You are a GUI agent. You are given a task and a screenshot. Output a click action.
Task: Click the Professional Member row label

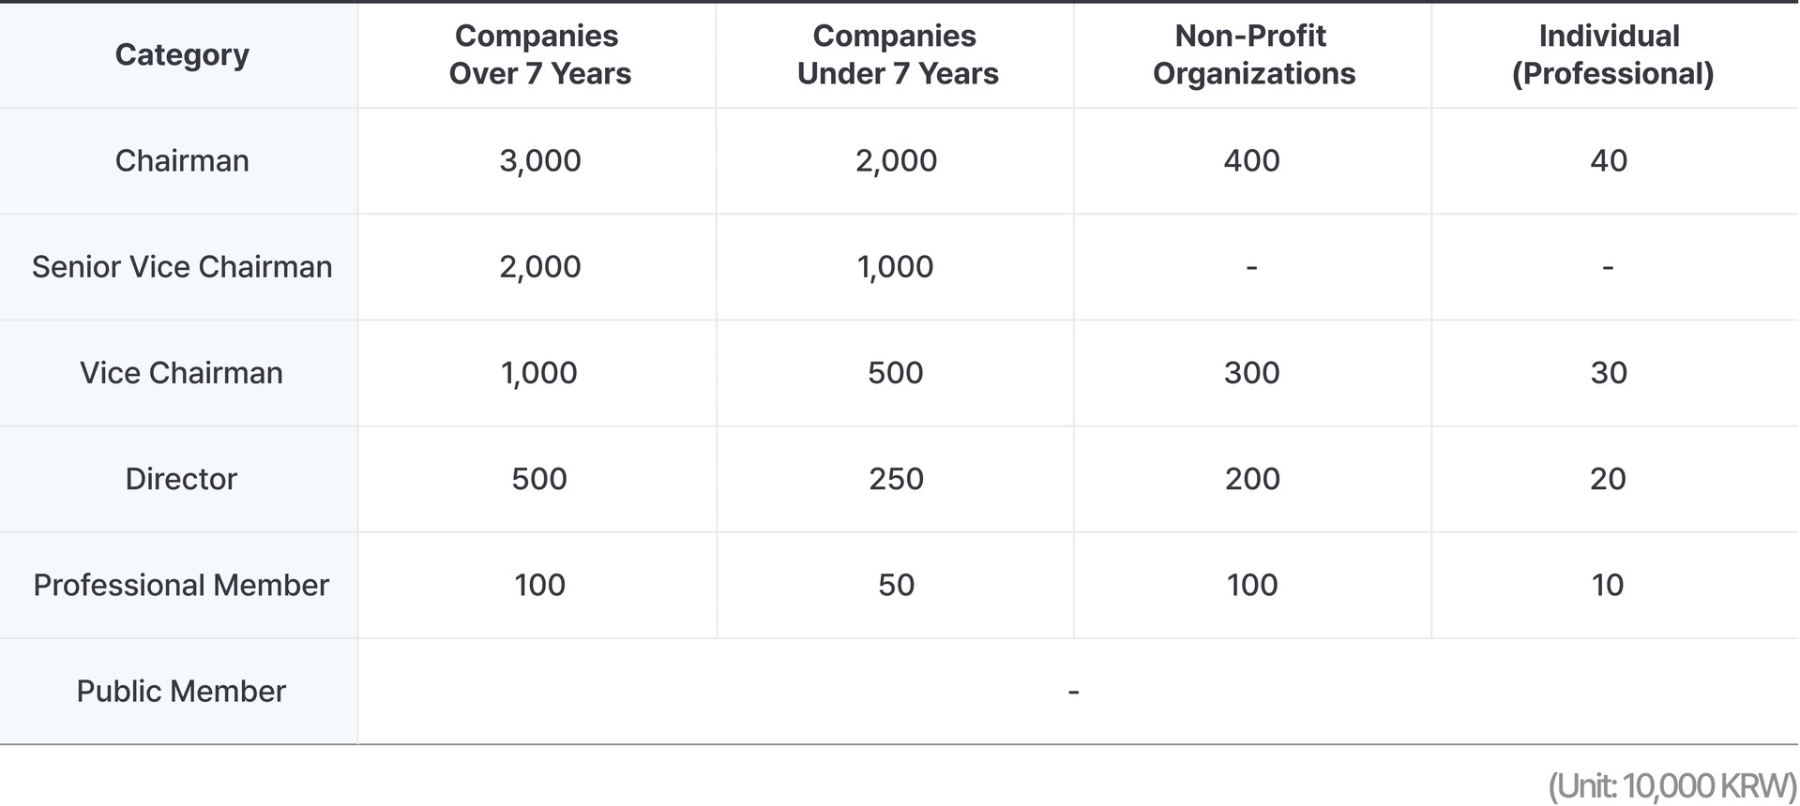pos(181,585)
